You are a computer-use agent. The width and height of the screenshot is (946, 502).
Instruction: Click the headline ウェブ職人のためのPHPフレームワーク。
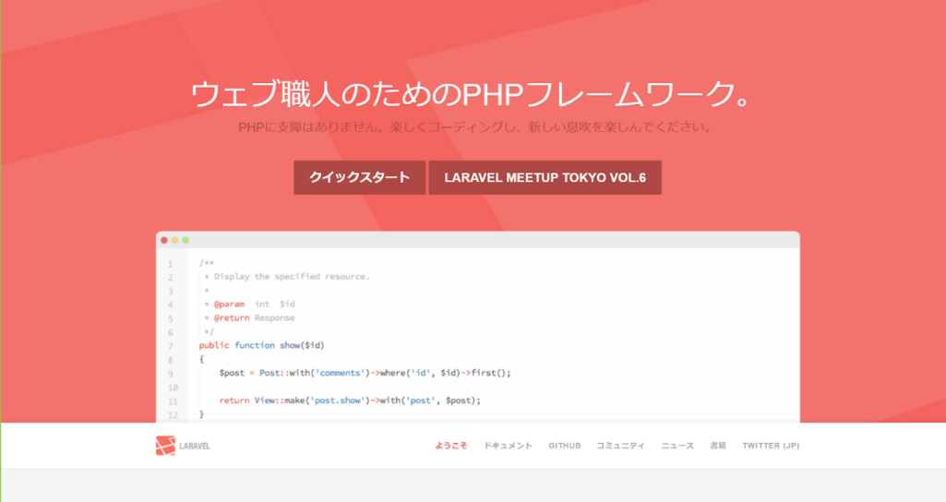point(472,95)
